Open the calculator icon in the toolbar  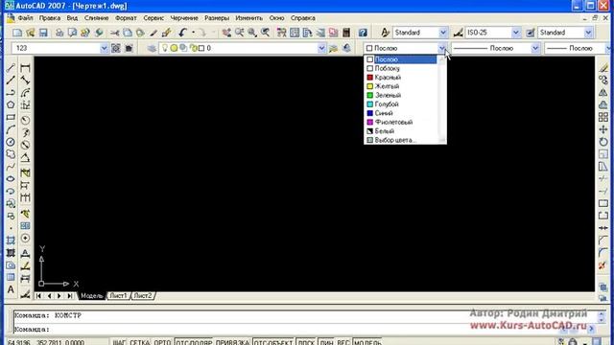click(x=346, y=33)
